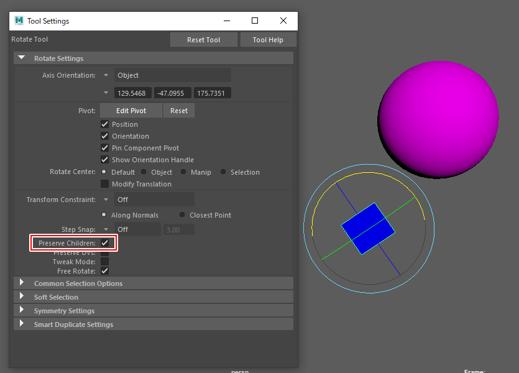Open the Axis Orientation dropdown
The width and height of the screenshot is (519, 373).
tap(106, 75)
